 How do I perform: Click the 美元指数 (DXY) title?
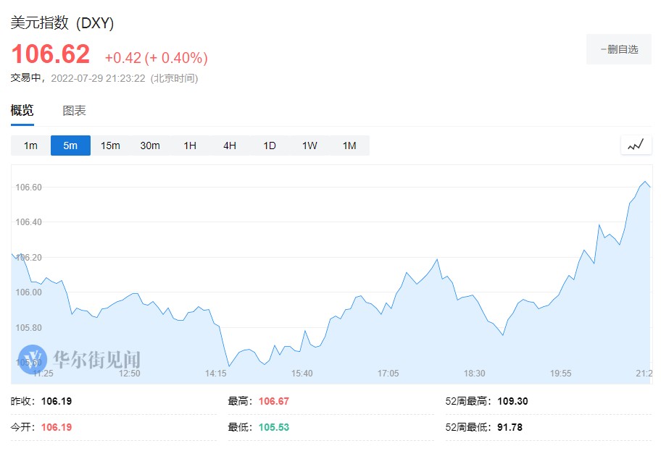tap(62, 22)
